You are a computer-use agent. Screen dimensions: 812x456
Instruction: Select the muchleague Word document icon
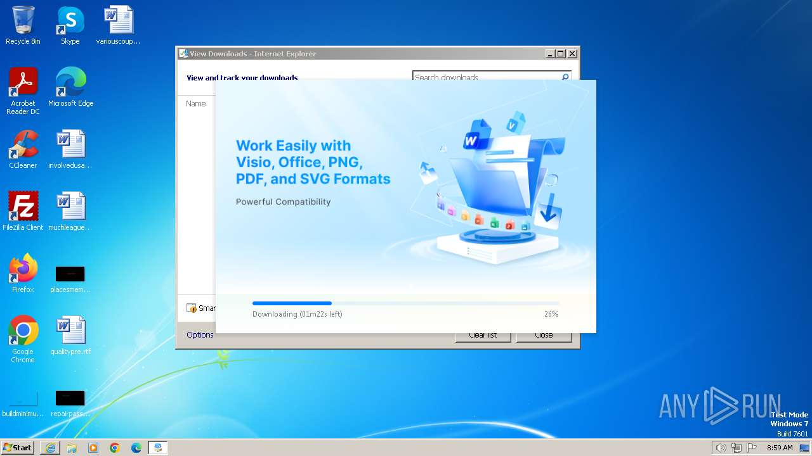pyautogui.click(x=70, y=212)
